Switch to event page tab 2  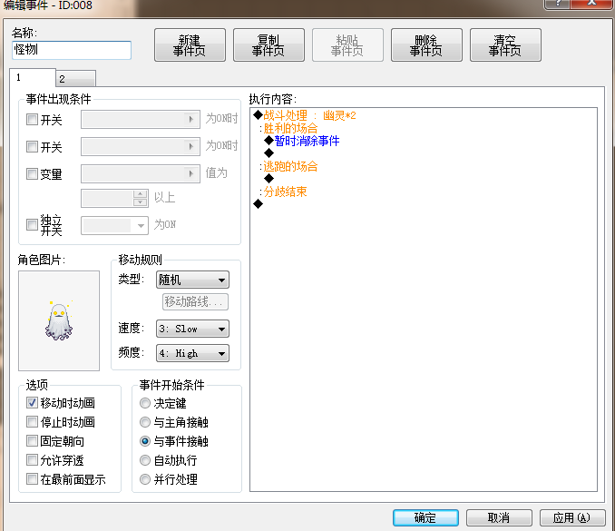pos(75,78)
